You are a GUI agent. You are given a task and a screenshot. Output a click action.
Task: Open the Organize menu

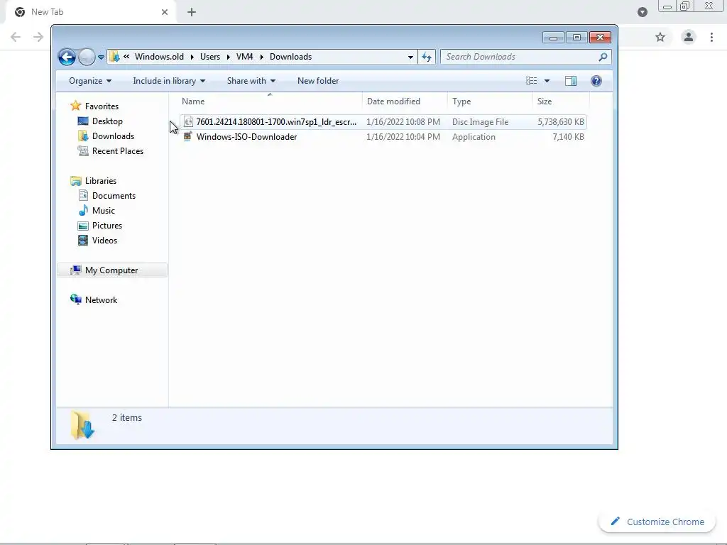[90, 81]
